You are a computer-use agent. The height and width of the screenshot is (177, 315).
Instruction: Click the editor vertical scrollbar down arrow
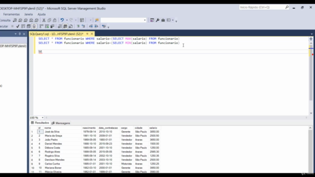tap(311, 113)
